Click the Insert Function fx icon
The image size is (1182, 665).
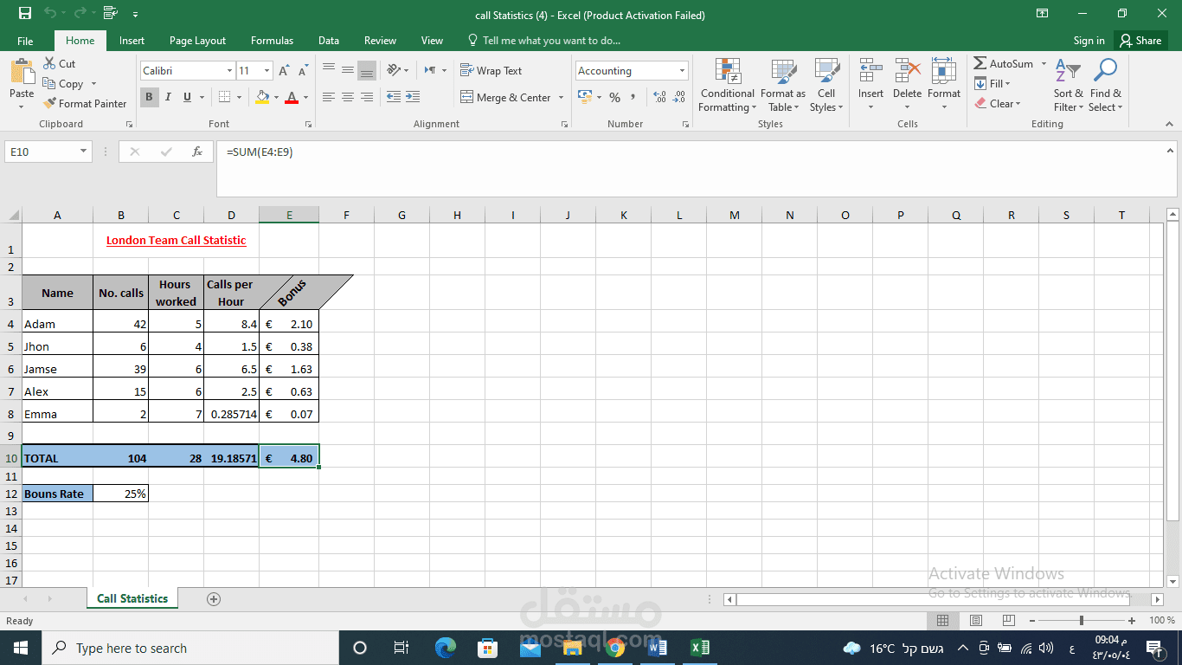pyautogui.click(x=197, y=152)
